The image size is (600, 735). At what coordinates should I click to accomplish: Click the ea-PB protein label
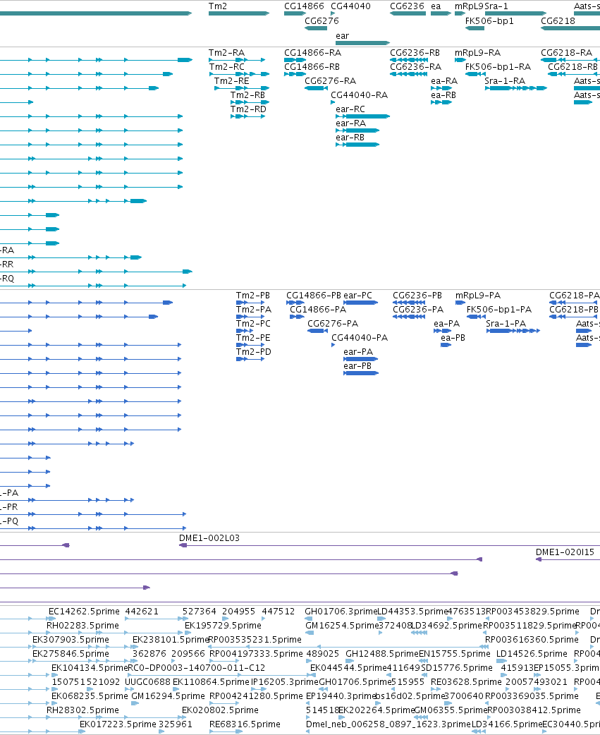point(453,337)
